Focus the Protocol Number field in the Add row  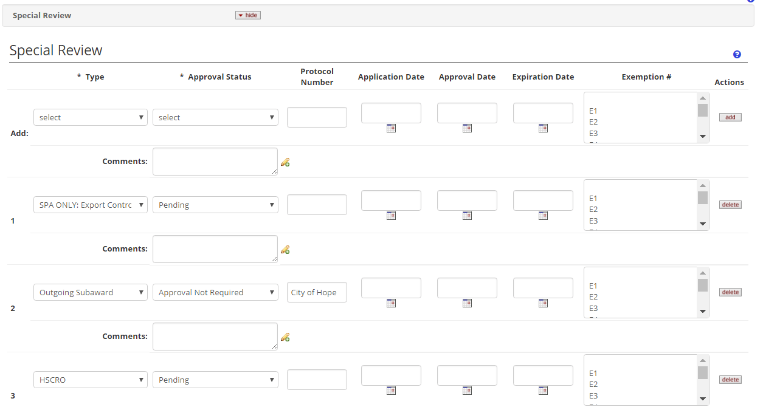317,117
